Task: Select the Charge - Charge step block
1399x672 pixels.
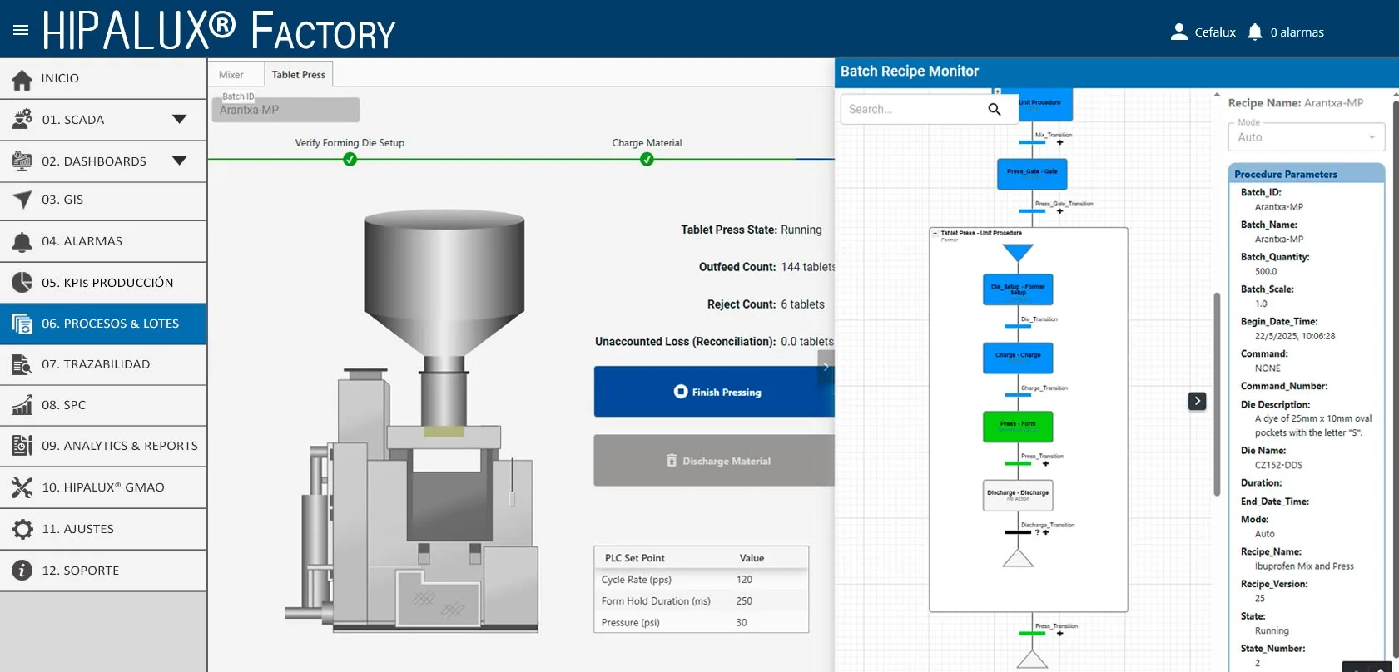Action: click(x=1018, y=358)
